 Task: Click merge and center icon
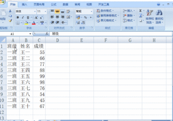68,17
